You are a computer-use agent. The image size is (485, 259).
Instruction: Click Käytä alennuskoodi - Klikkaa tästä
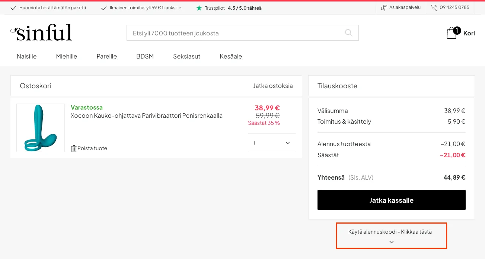point(390,232)
